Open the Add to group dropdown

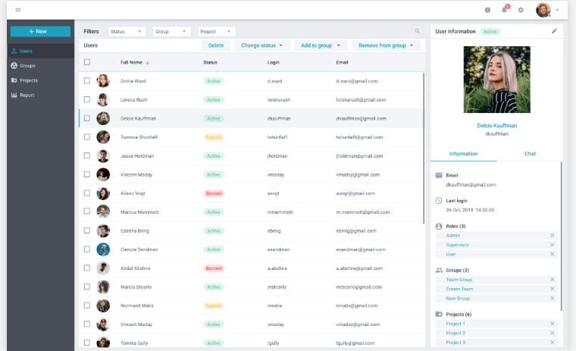[321, 45]
